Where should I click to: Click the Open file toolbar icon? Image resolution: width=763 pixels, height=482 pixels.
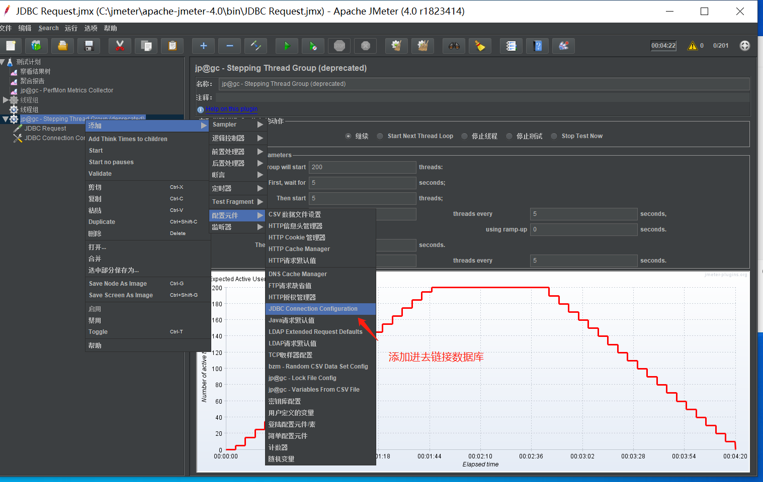pyautogui.click(x=62, y=46)
